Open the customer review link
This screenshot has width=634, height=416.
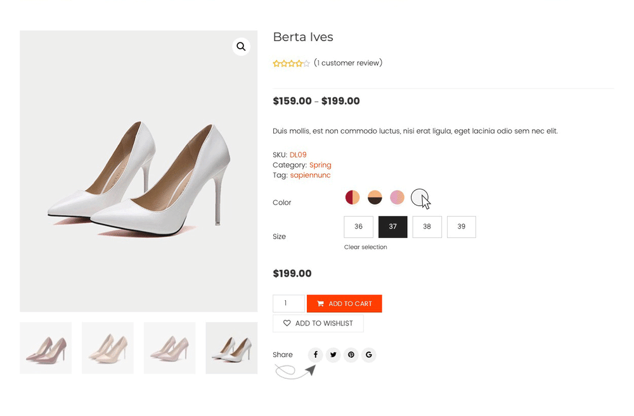(348, 63)
